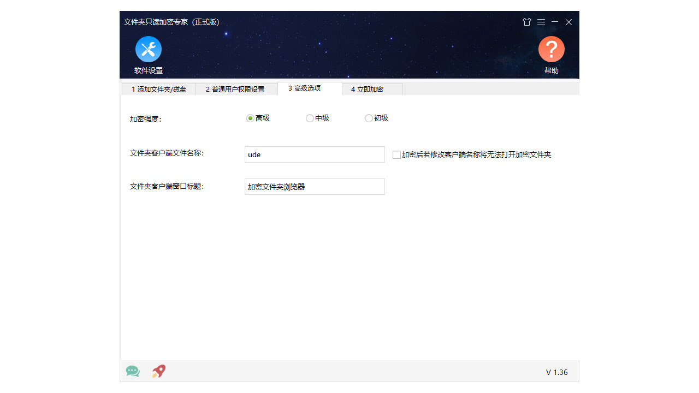
Task: Open the hamburger menu icon in title bar
Action: pyautogui.click(x=541, y=22)
